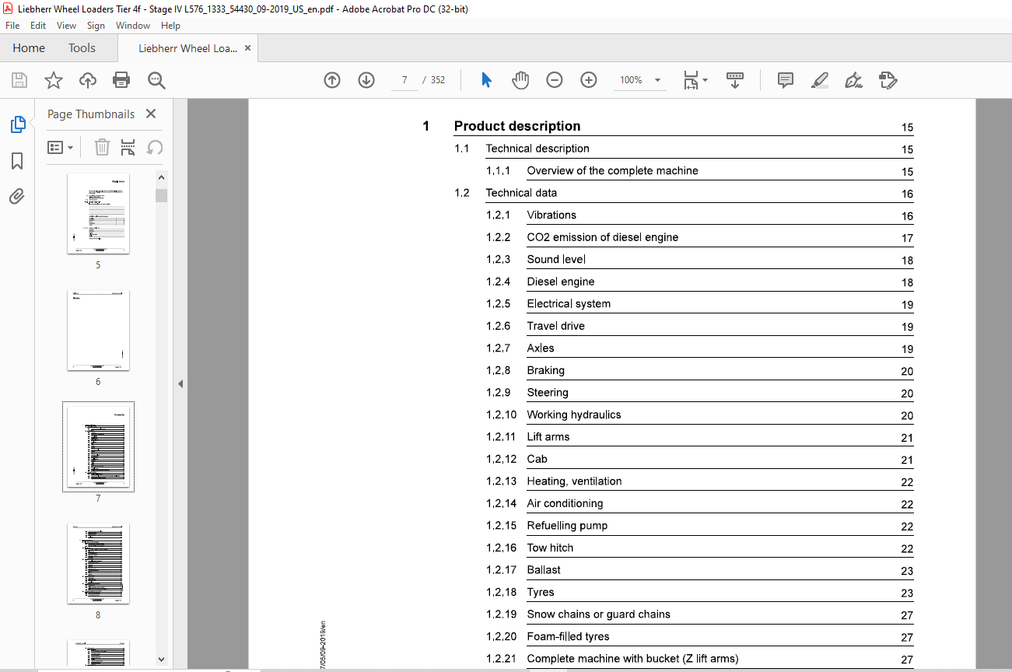
Task: Click the print pages icon in the thumbnails panel
Action: click(x=128, y=147)
